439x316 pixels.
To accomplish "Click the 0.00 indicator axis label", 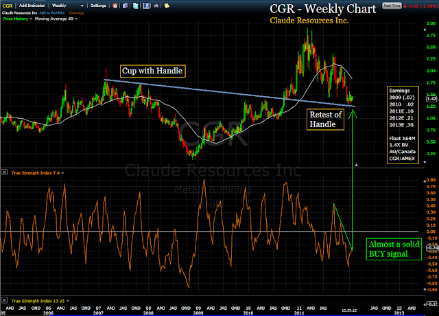I will 431,232.
